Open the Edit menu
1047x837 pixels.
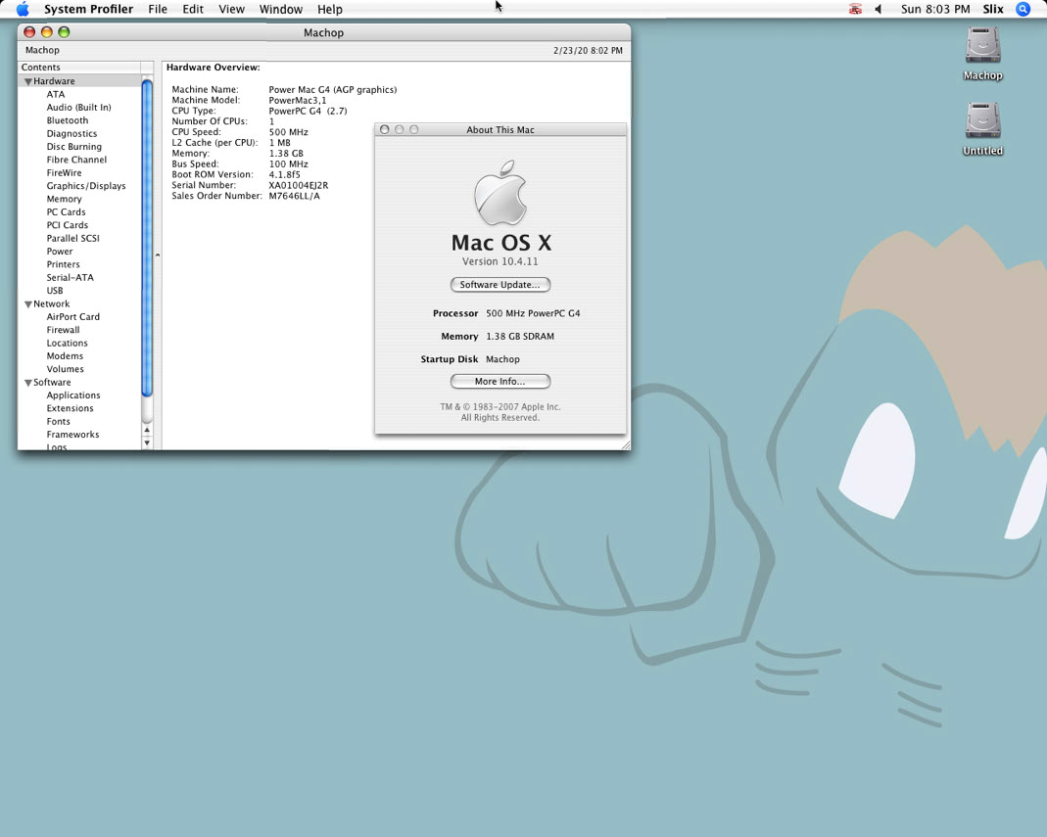(x=193, y=10)
